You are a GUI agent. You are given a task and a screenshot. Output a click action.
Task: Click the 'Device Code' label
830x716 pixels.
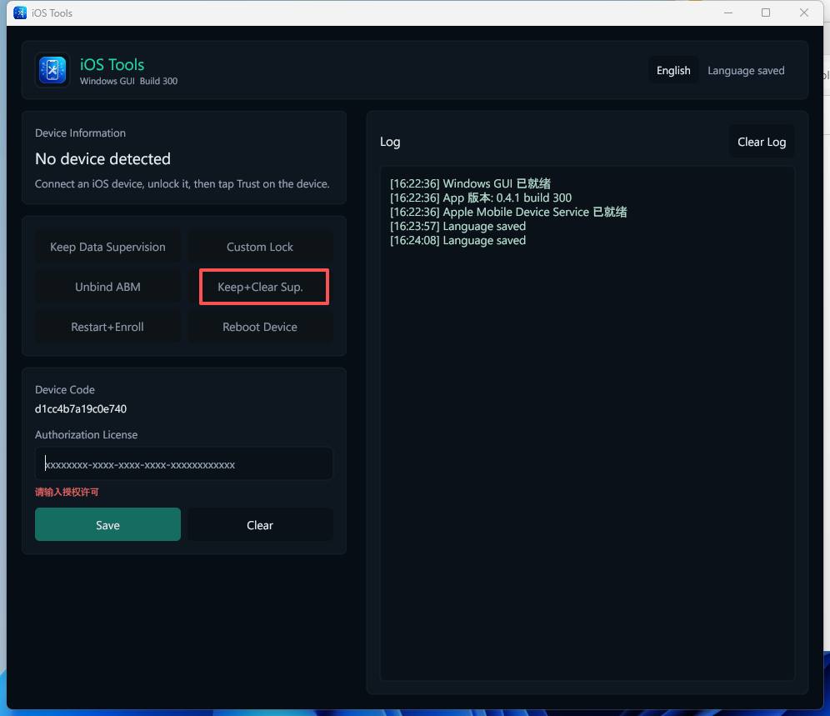tap(65, 390)
